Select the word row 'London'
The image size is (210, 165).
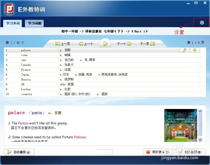[104, 89]
